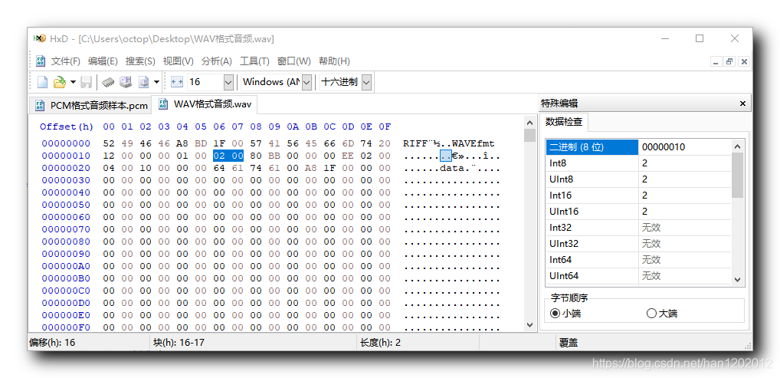This screenshot has width=780, height=378.
Task: Select the UInt16 row in data inspector
Action: click(639, 211)
